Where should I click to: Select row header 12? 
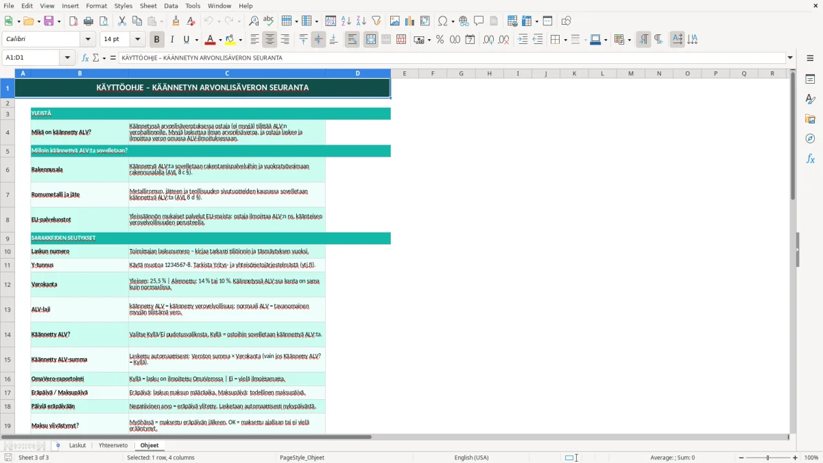point(8,284)
